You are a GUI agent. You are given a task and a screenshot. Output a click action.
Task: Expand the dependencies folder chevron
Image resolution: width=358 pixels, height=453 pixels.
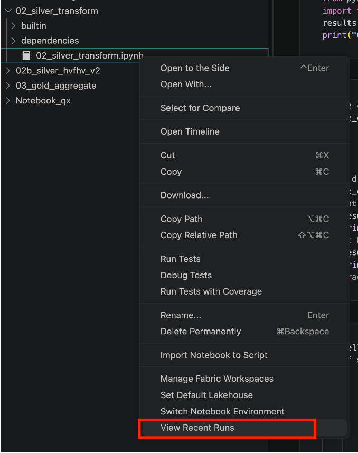(13, 41)
